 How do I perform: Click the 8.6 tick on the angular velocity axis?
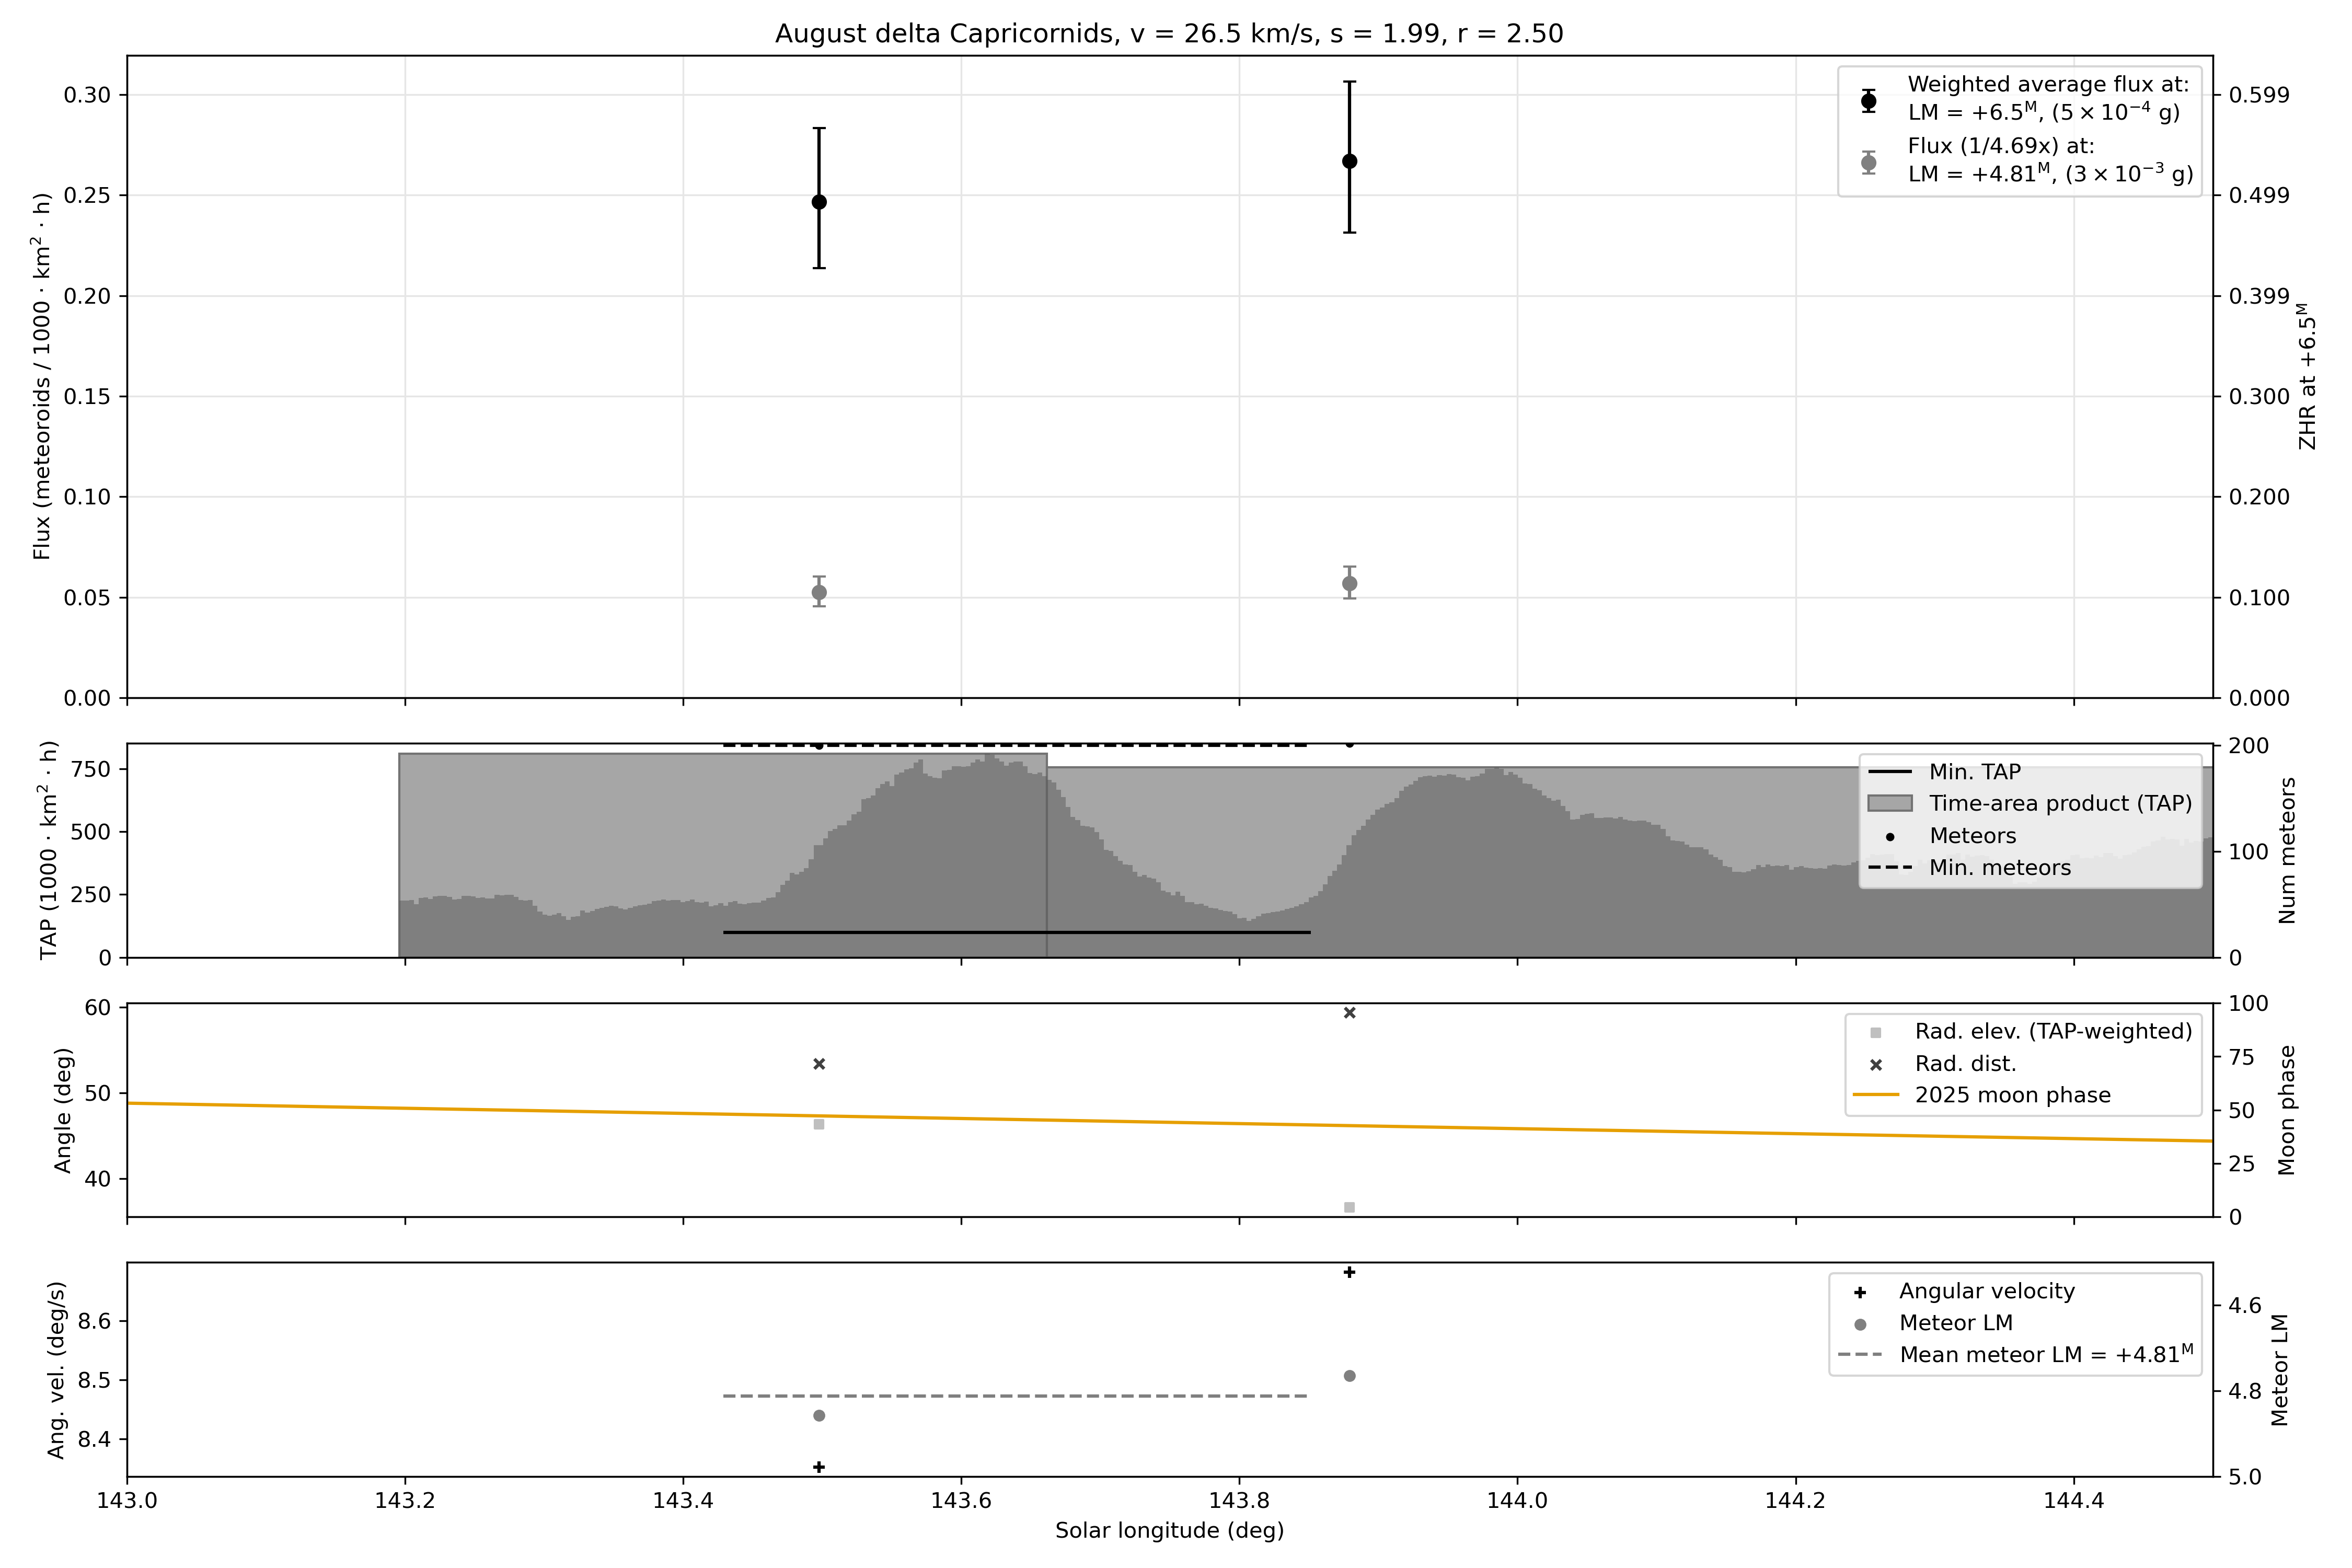(94, 1321)
